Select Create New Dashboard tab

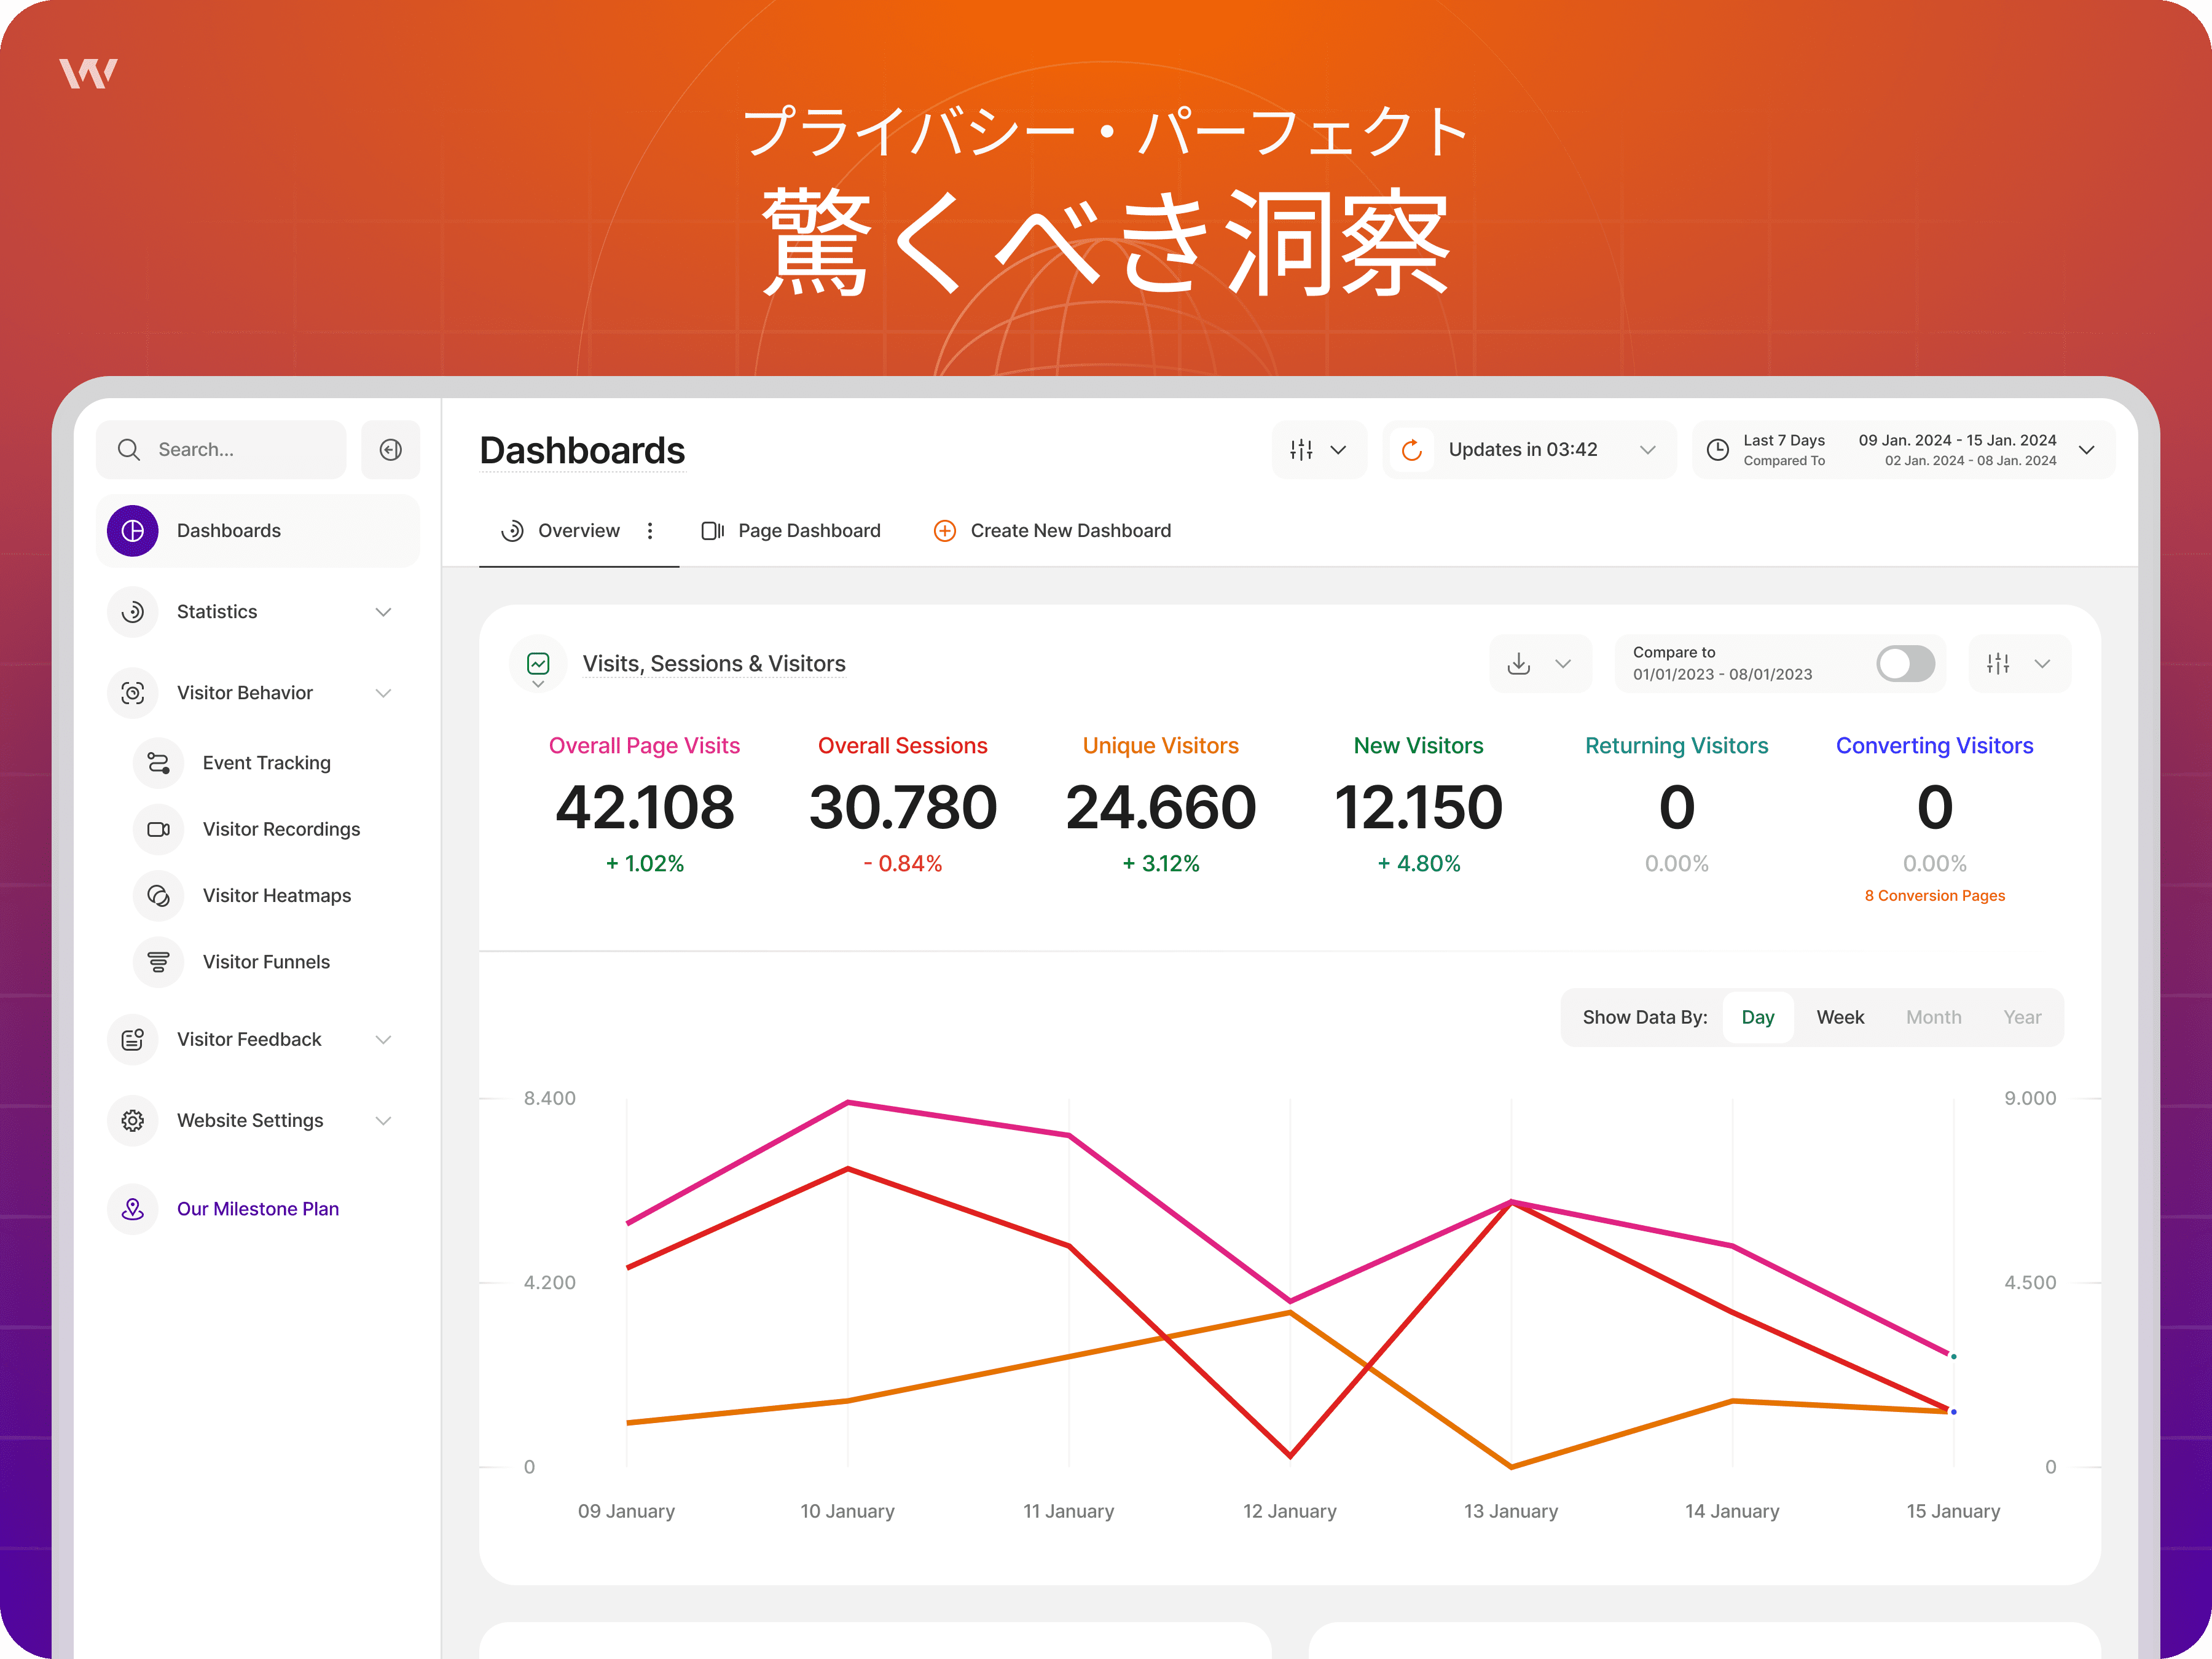[1052, 531]
